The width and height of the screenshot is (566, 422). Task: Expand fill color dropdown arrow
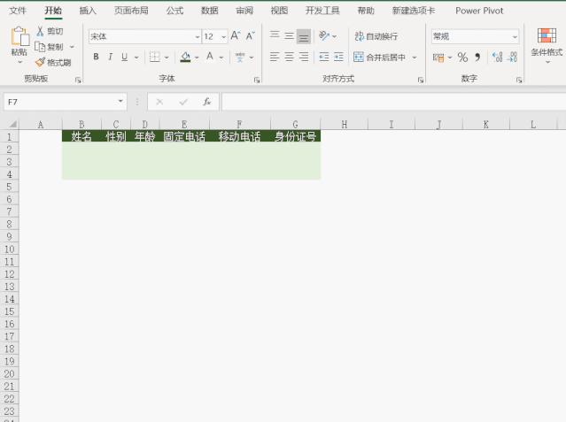(x=197, y=57)
